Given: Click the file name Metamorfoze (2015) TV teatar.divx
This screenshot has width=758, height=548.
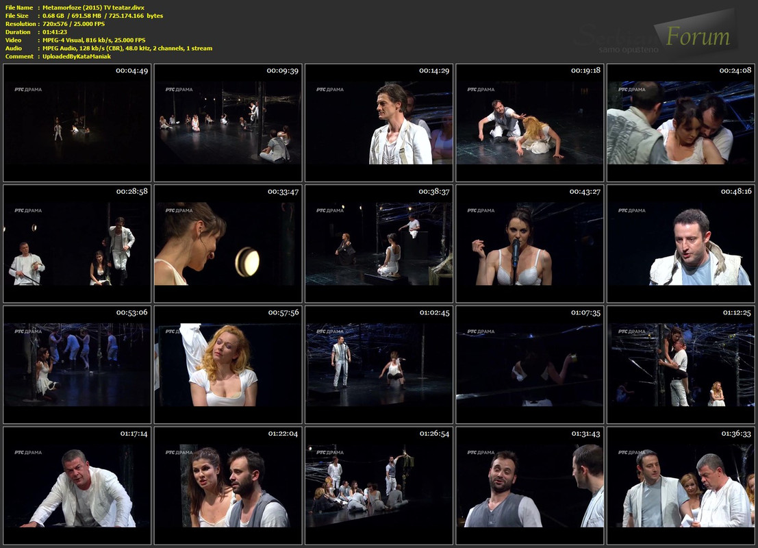Looking at the screenshot, I should tap(93, 8).
